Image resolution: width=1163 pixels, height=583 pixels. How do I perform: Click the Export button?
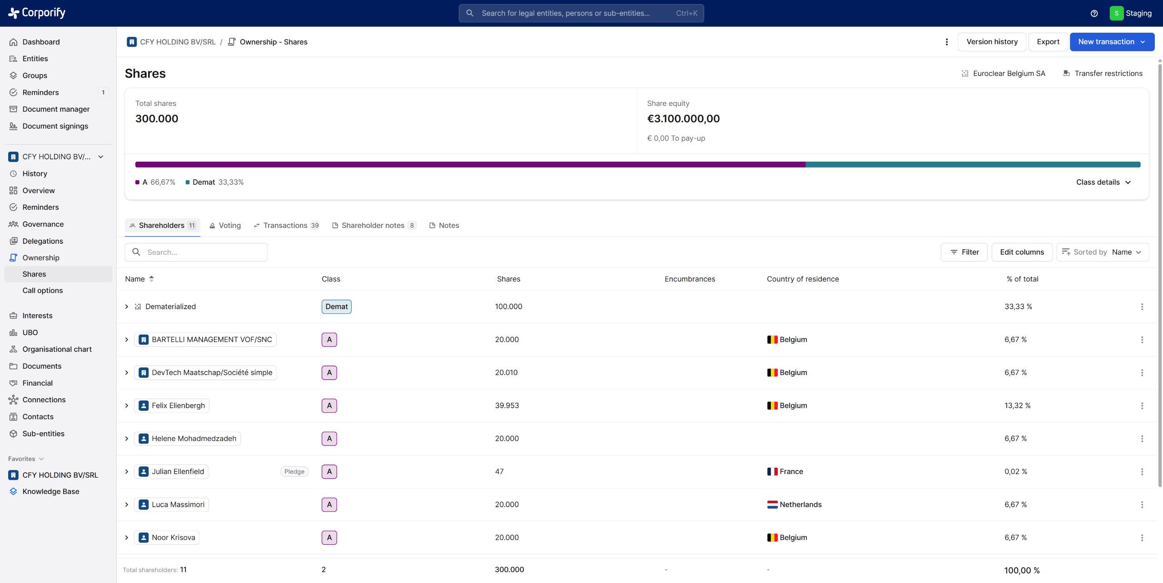click(1048, 42)
